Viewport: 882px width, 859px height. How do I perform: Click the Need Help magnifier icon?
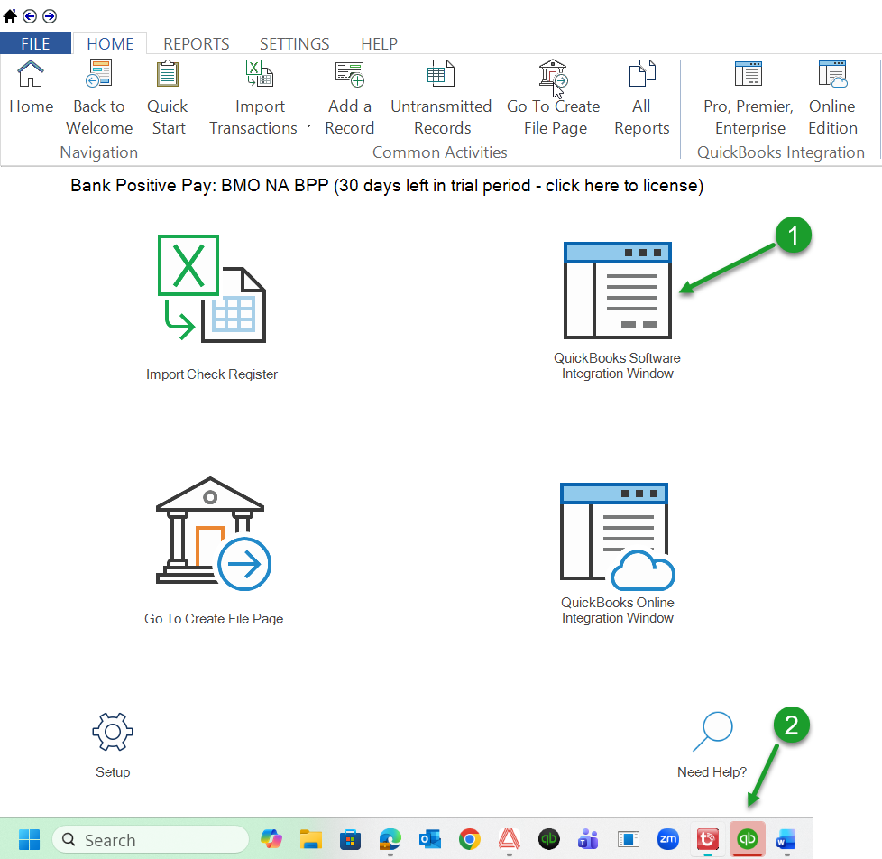[x=712, y=732]
